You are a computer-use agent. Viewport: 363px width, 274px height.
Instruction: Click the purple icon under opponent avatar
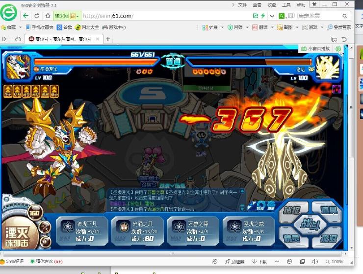point(337,89)
